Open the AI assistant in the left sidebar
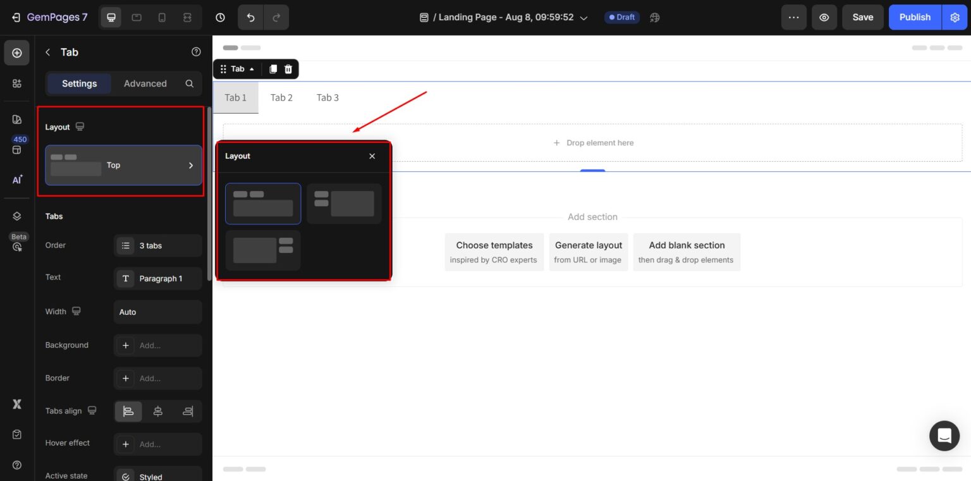 click(x=16, y=180)
